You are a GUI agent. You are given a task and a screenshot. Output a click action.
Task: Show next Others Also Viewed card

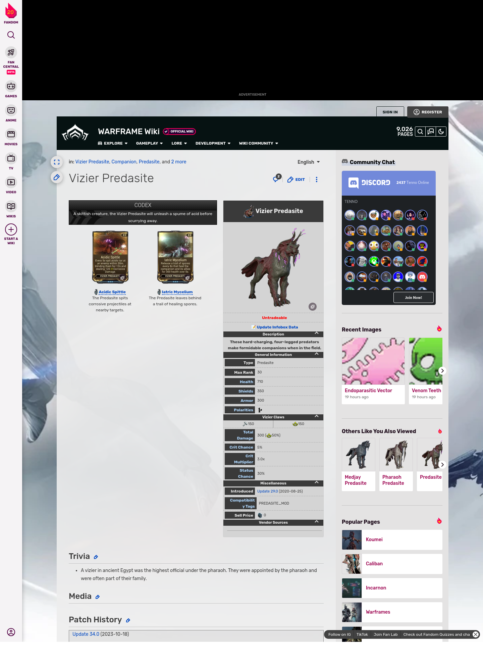point(442,465)
